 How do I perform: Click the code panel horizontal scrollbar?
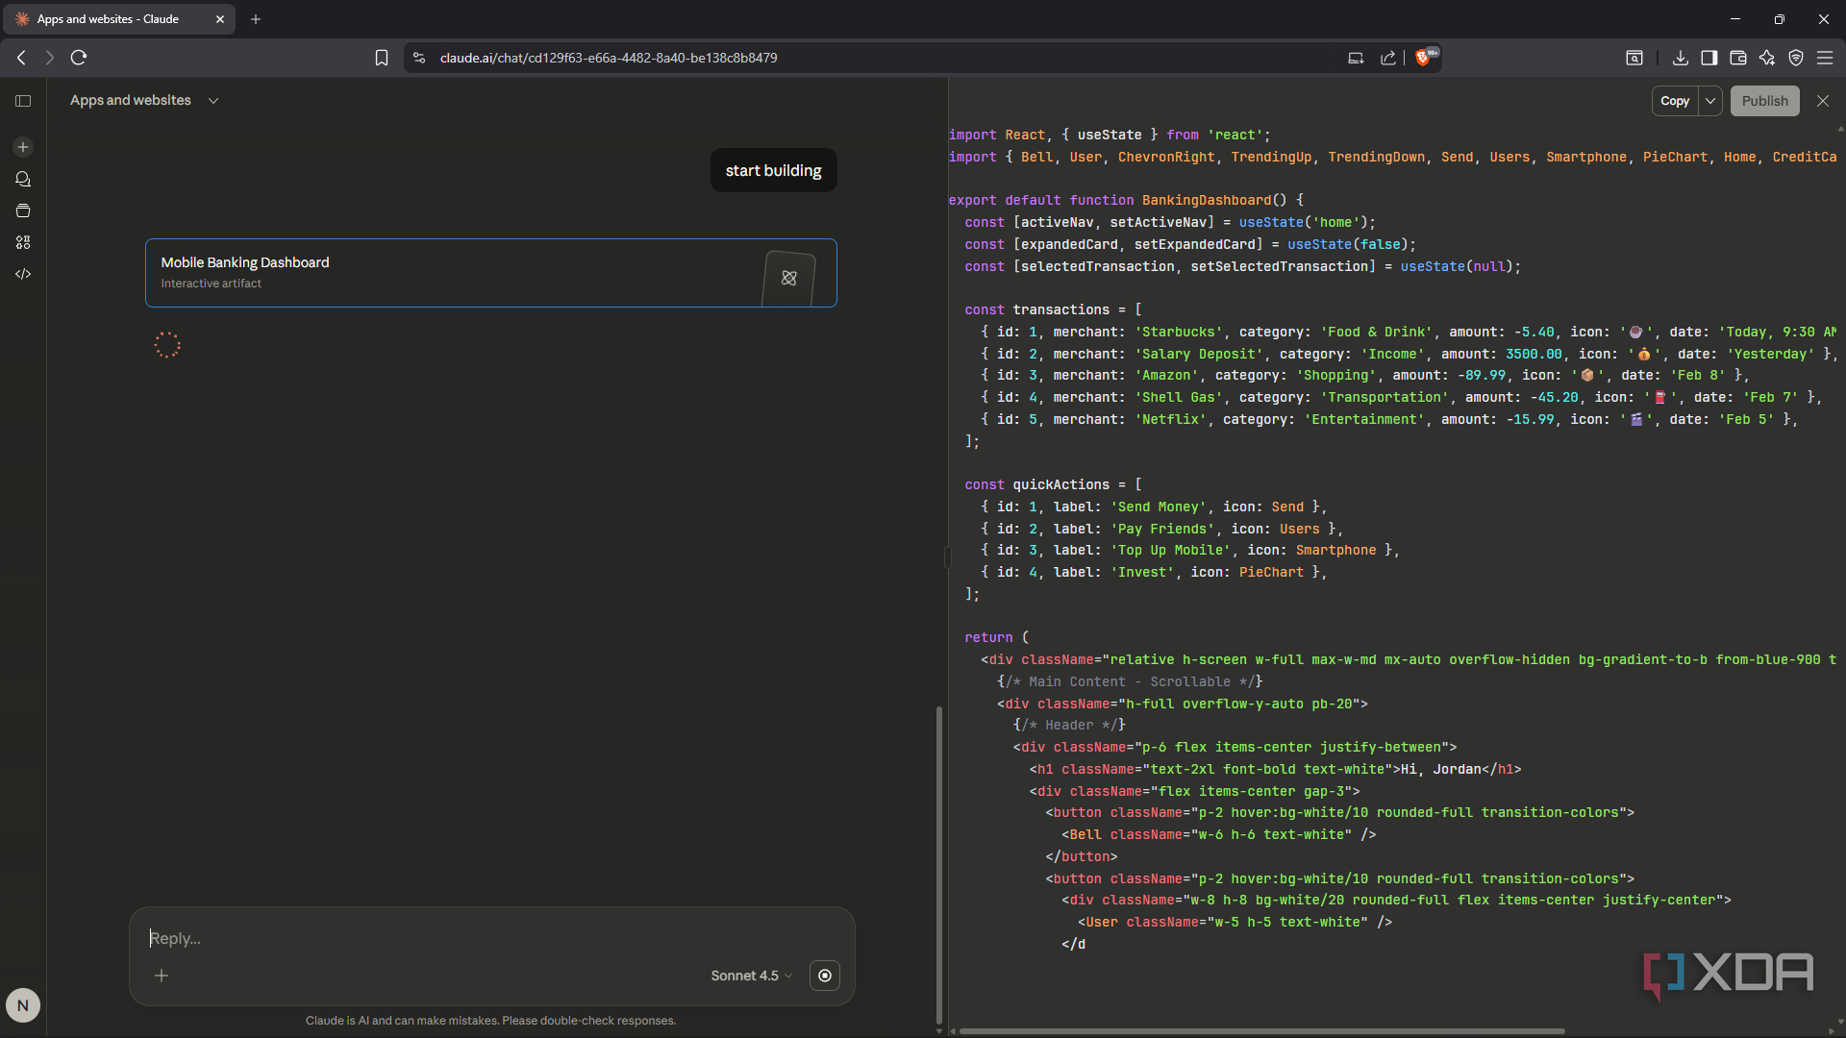pos(1261,1031)
